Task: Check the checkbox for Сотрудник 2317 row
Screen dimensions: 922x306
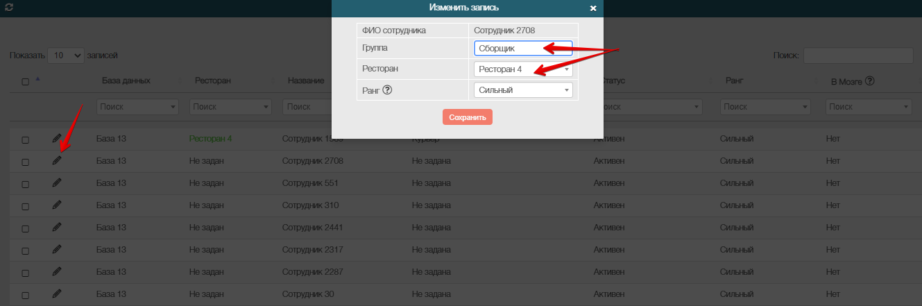Action: pyautogui.click(x=26, y=250)
